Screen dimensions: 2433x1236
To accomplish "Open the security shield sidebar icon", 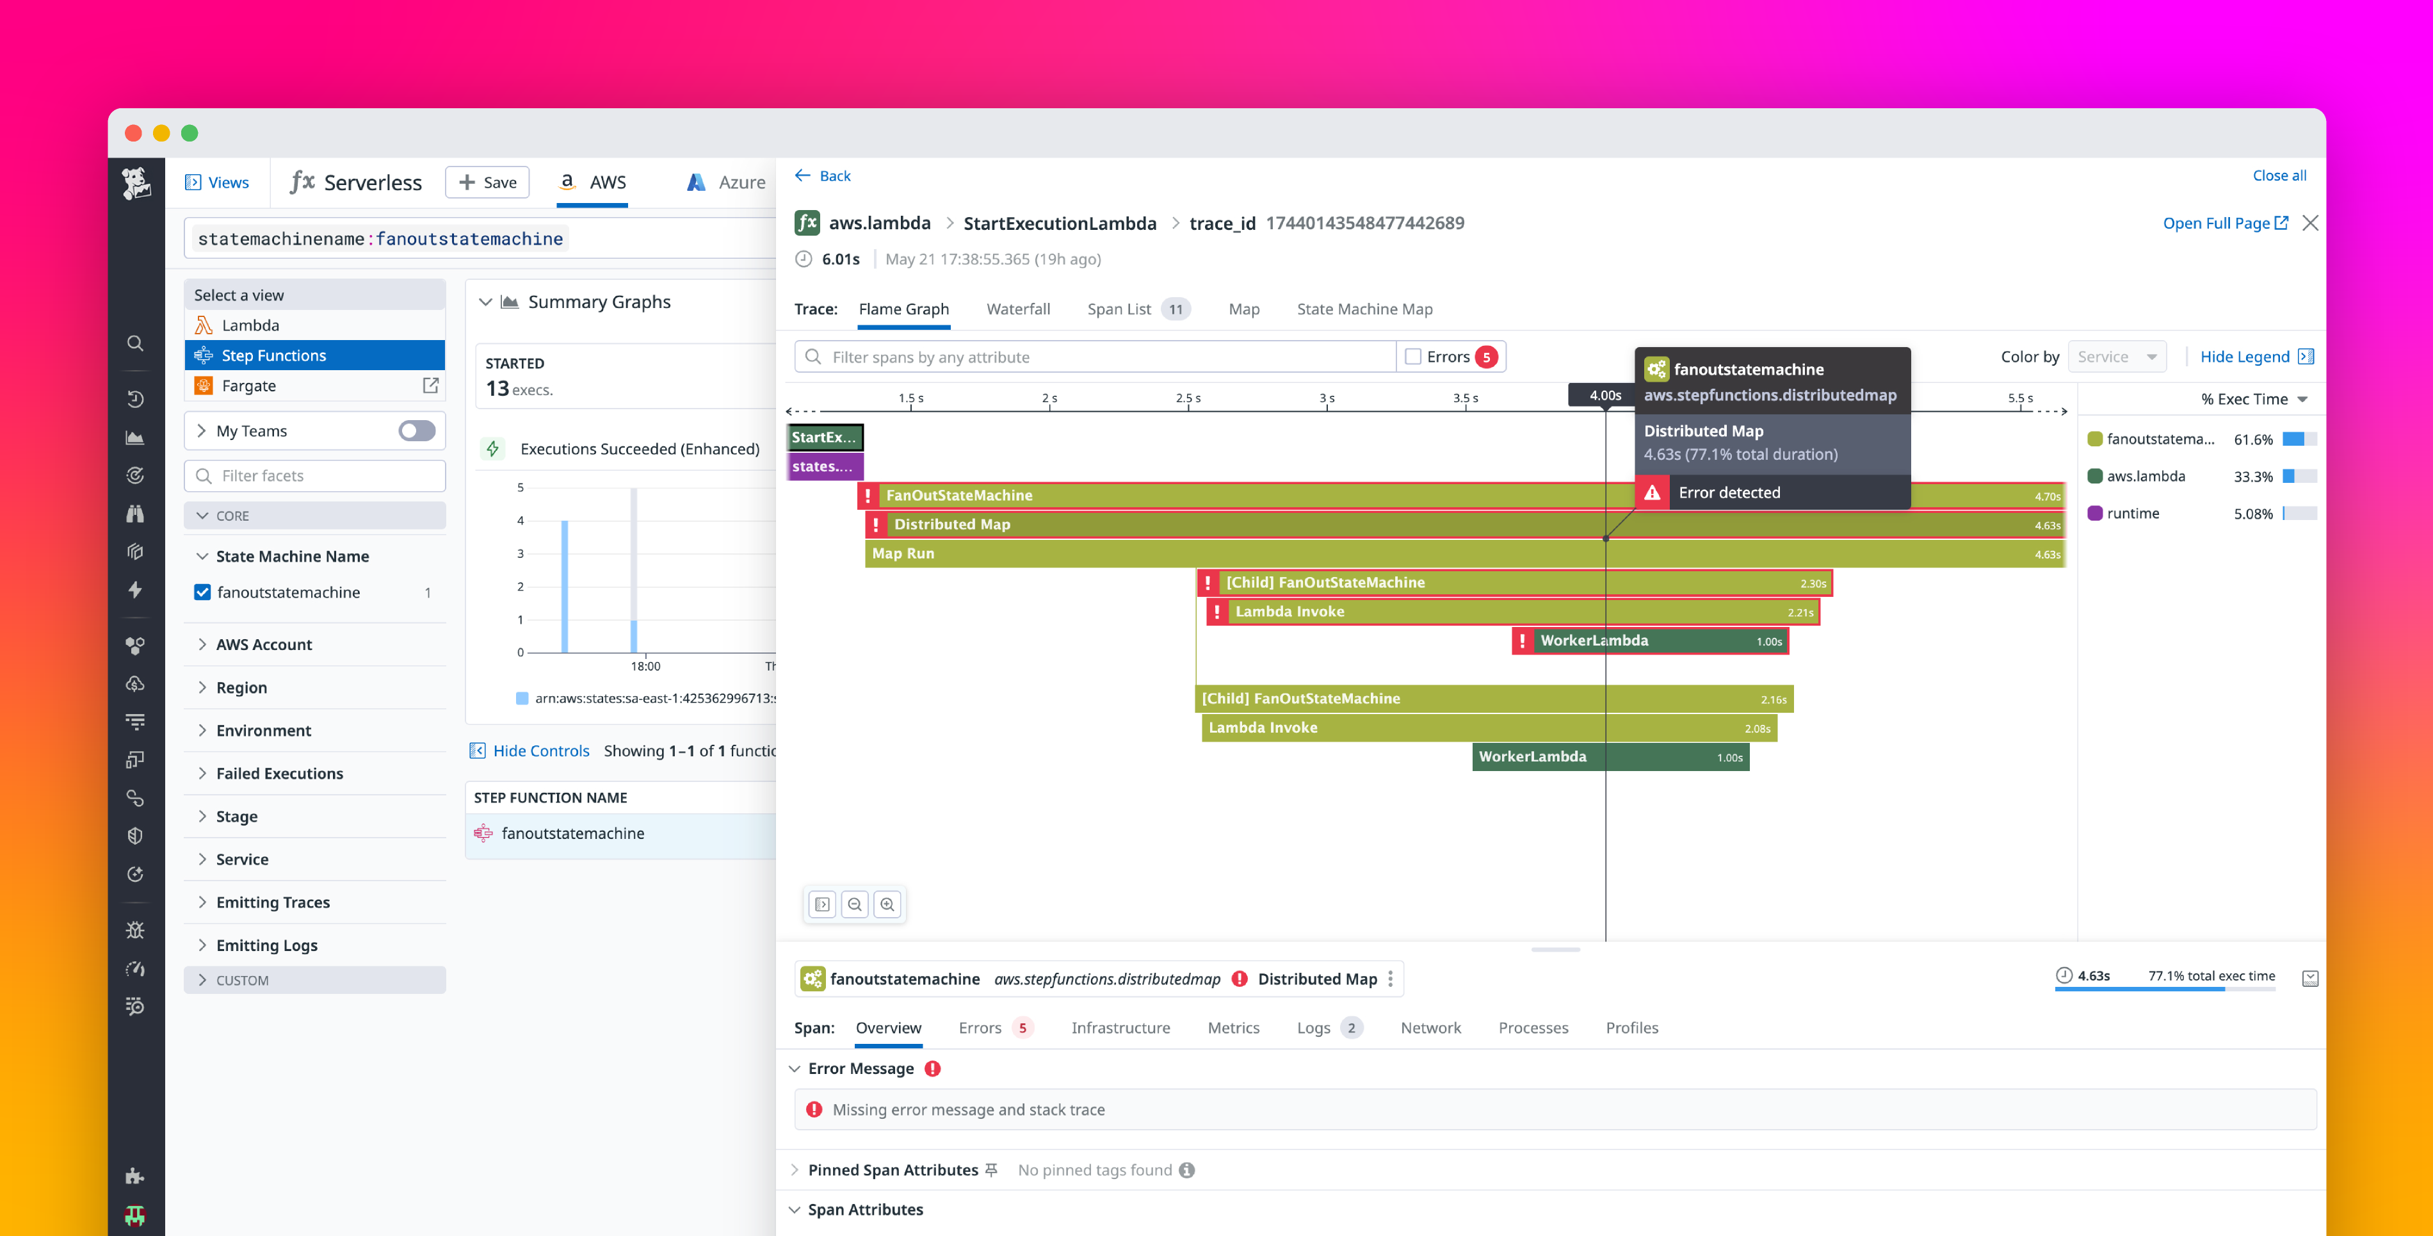I will [135, 835].
